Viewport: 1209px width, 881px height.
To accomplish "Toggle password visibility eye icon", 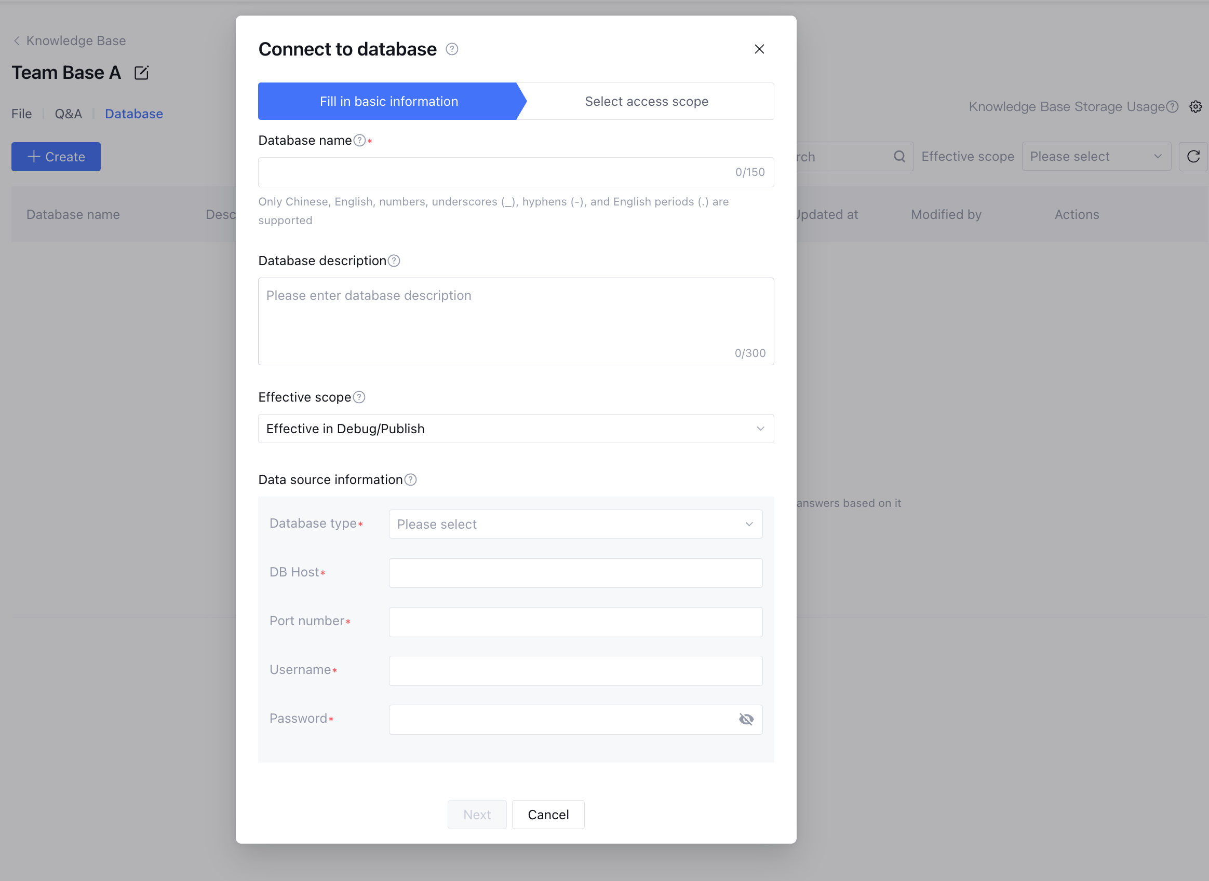I will click(x=746, y=720).
